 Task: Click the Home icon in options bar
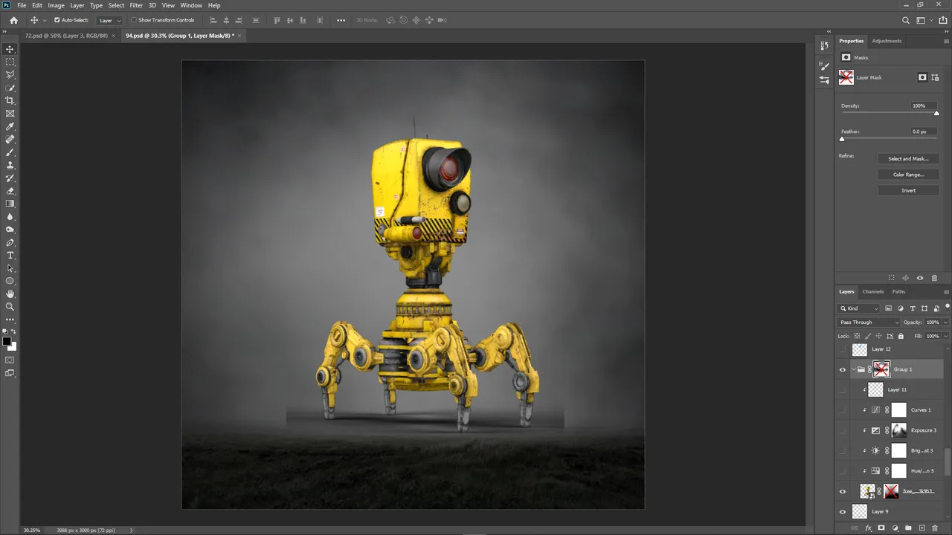13,20
